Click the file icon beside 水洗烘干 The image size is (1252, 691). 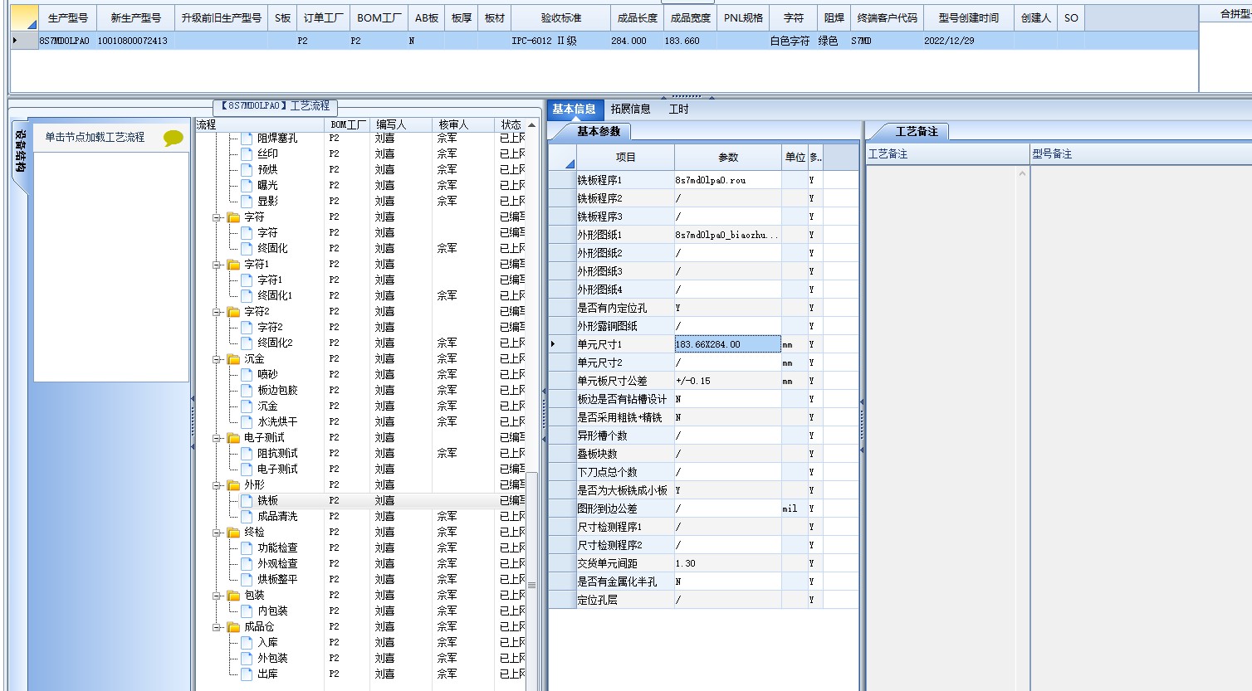247,421
